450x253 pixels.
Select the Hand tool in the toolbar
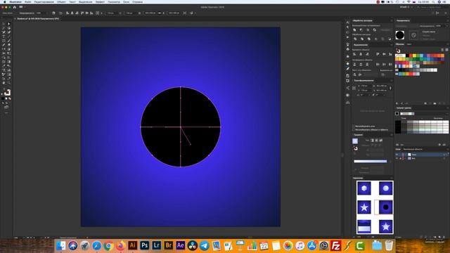pyautogui.click(x=4, y=83)
